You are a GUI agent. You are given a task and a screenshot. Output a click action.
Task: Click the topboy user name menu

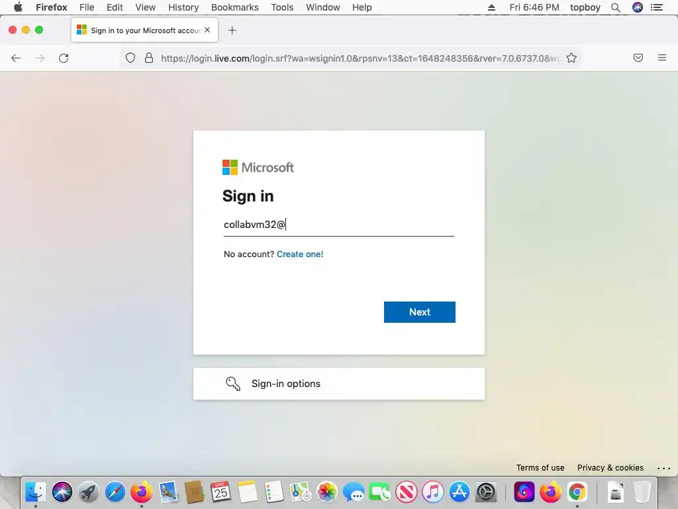tap(585, 7)
